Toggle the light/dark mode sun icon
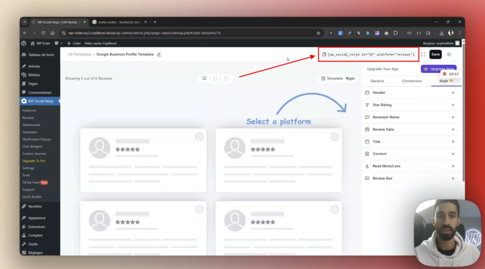Viewport: 485px width, 269px height. click(x=449, y=54)
